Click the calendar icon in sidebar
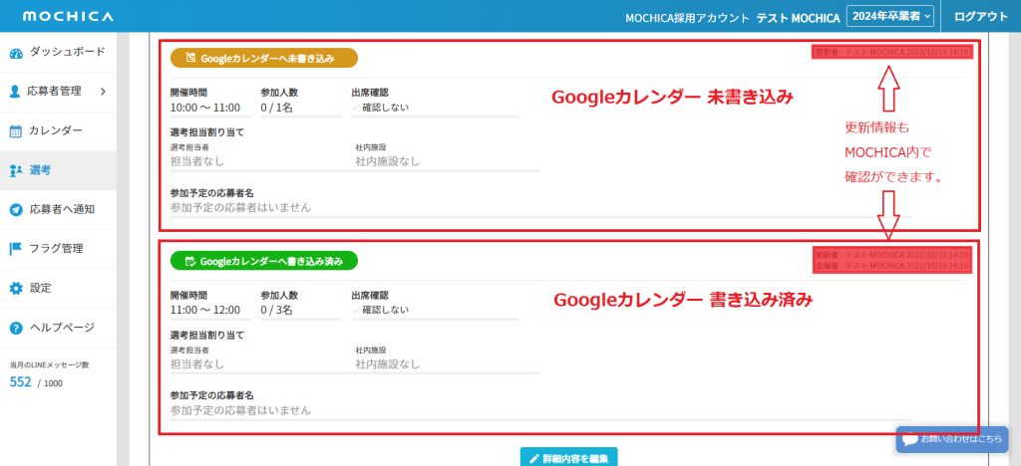The image size is (1021, 466). (x=16, y=130)
